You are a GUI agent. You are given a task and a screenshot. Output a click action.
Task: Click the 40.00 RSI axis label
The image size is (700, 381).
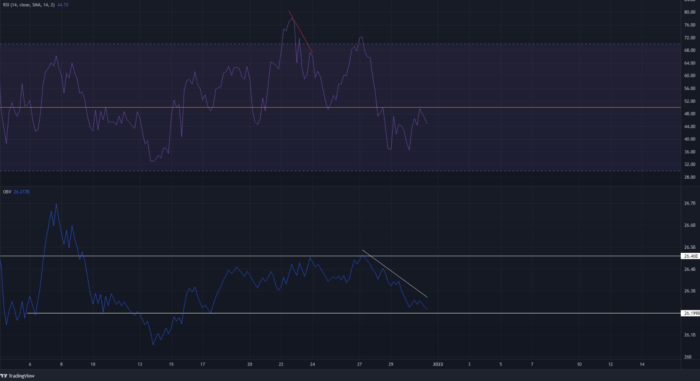[689, 139]
